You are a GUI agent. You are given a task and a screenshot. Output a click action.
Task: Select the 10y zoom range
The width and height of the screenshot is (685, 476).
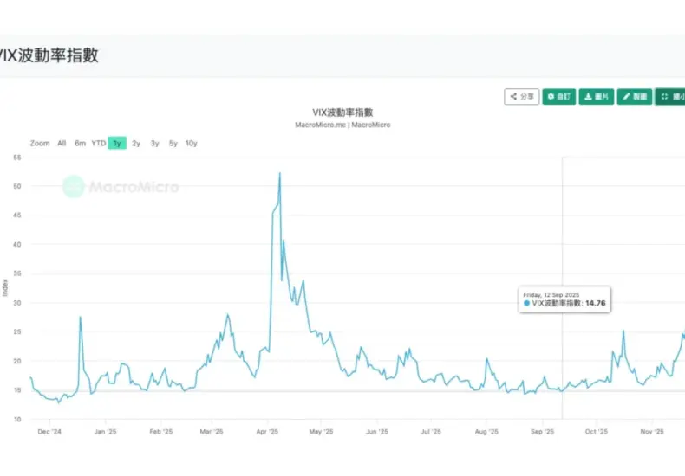pyautogui.click(x=192, y=143)
